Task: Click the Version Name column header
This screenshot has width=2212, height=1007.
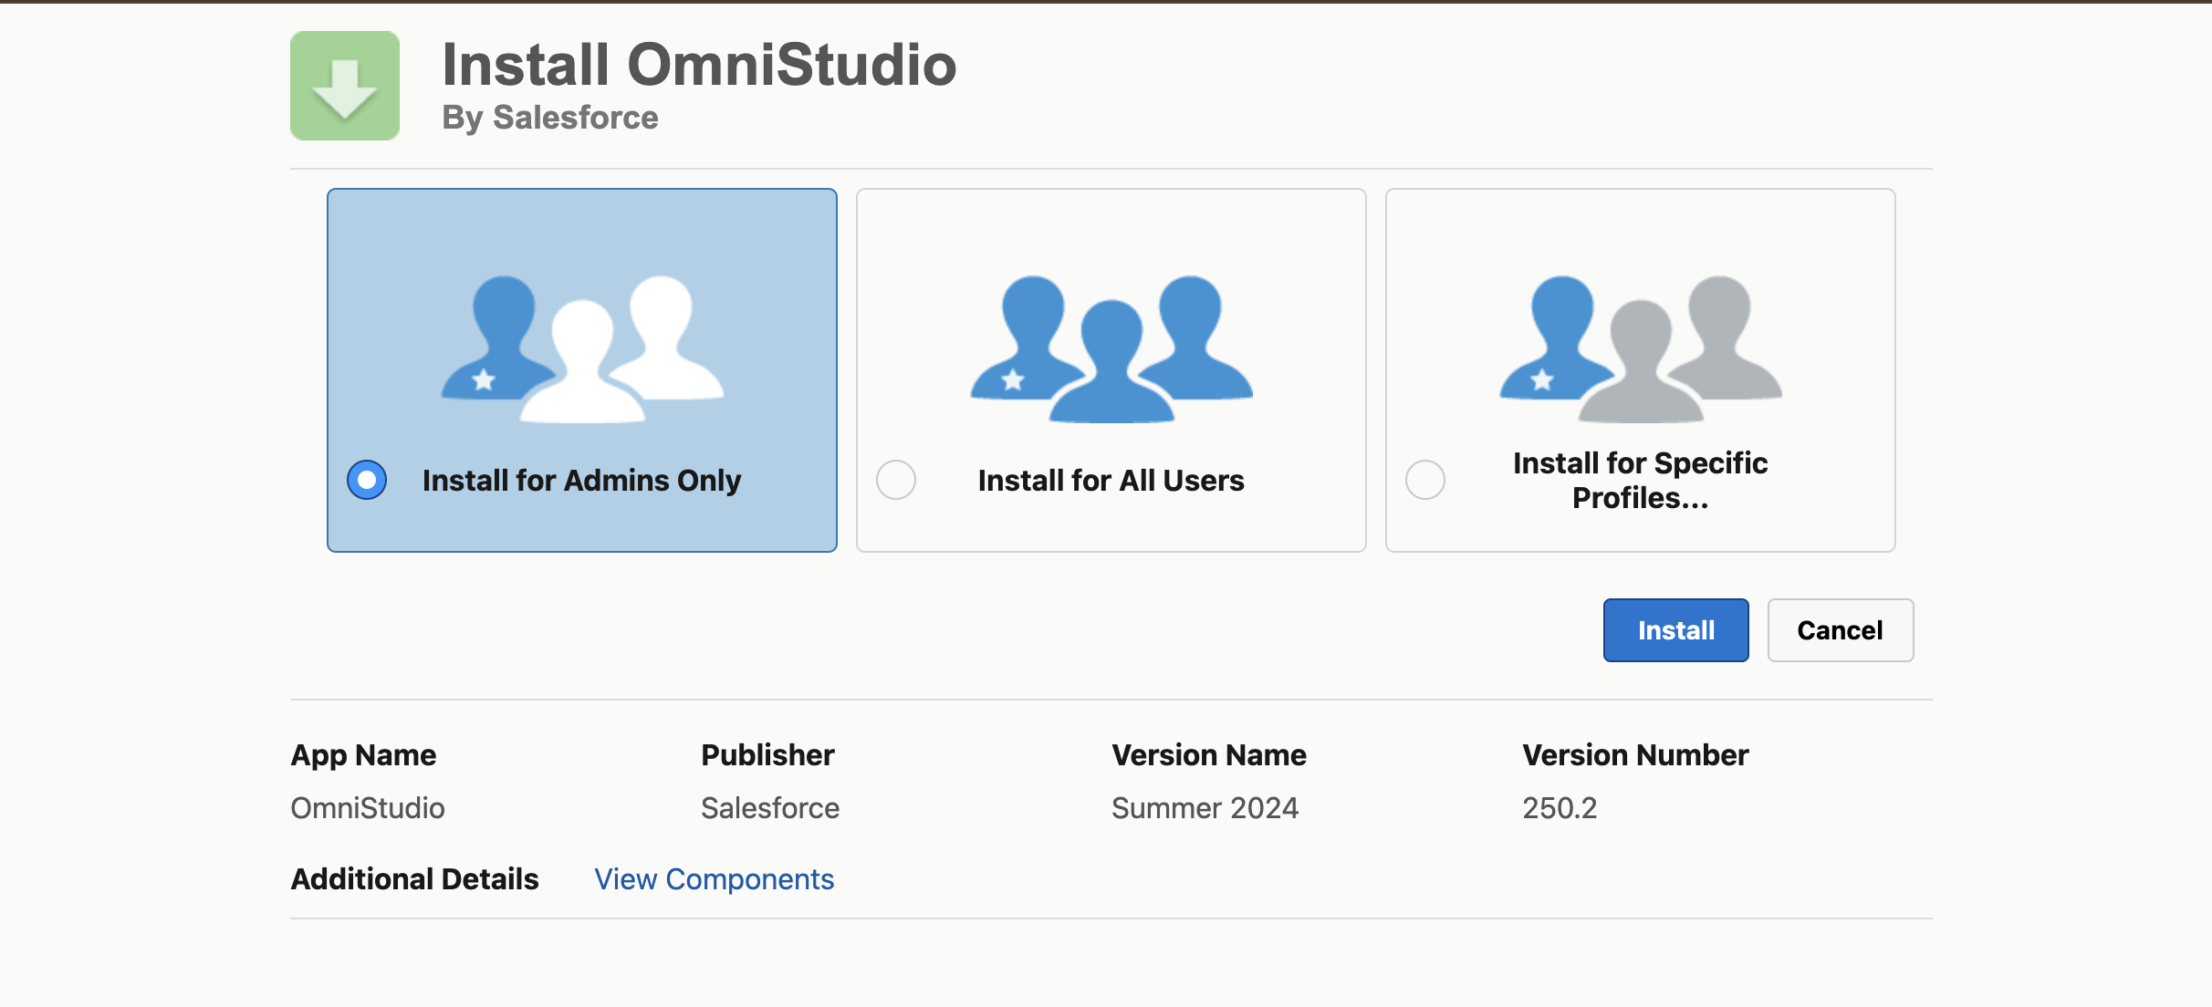Action: [1209, 755]
